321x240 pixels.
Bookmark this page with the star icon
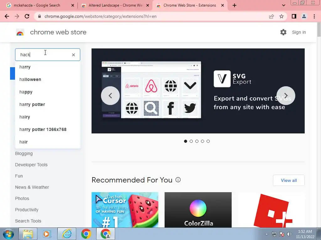coord(282,16)
